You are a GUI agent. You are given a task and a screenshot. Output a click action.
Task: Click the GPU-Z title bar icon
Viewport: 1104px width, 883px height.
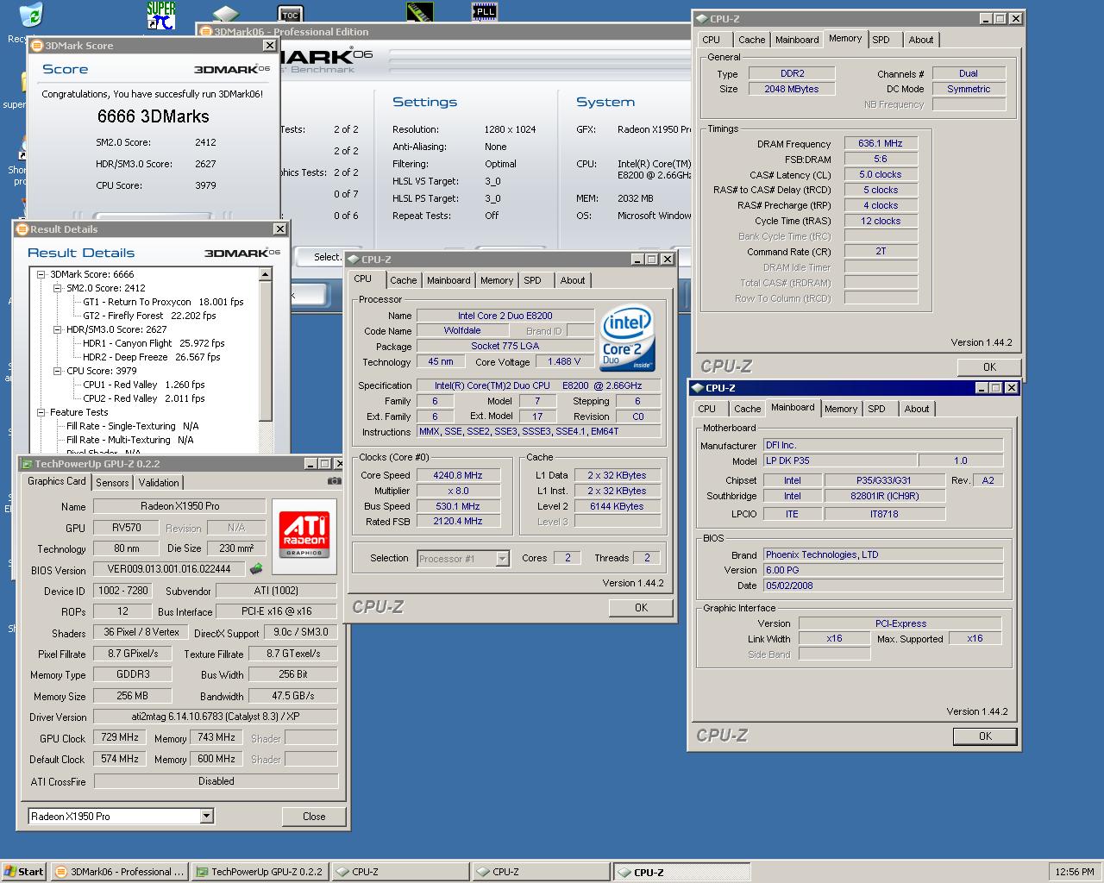27,464
